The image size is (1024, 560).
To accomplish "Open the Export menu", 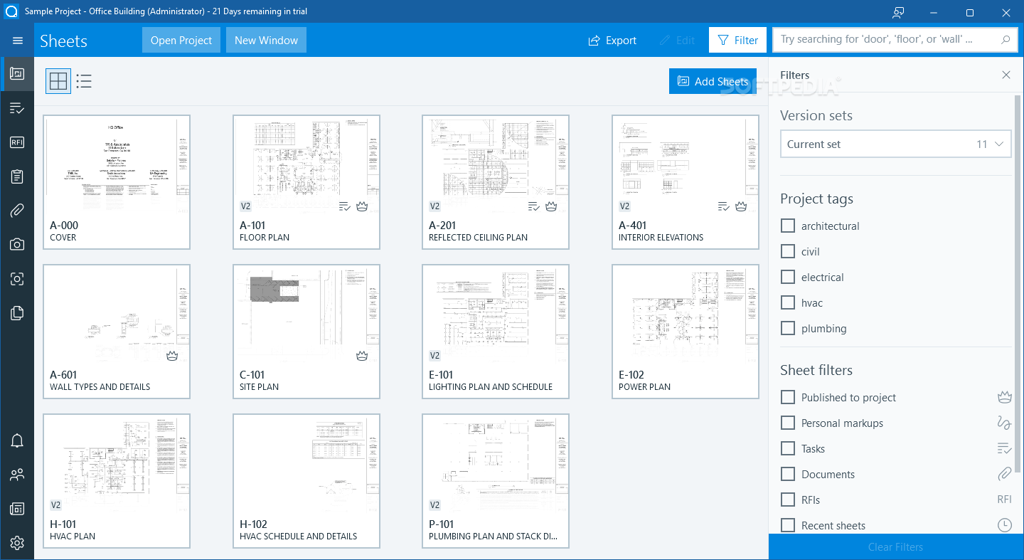I will [x=612, y=41].
